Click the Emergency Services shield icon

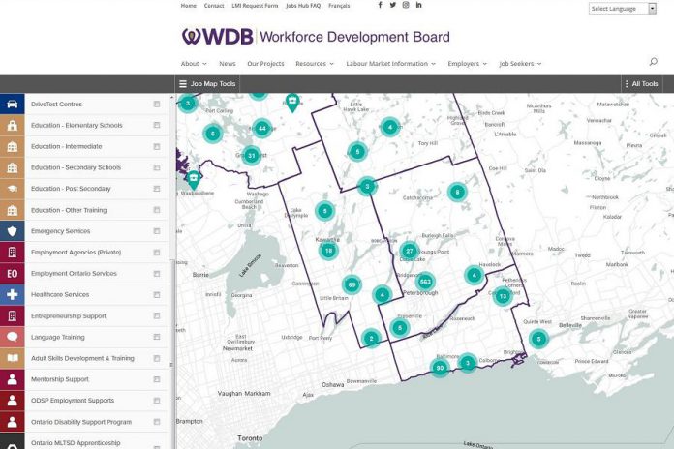pos(12,231)
